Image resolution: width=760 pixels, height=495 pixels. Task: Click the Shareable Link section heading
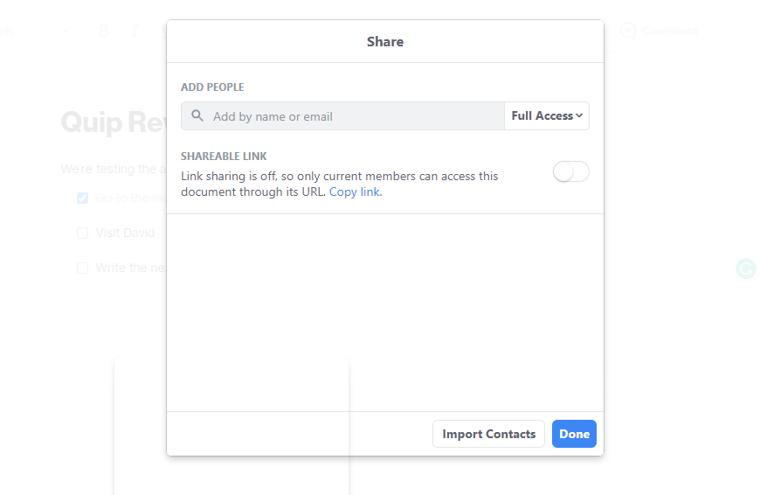[x=224, y=157]
